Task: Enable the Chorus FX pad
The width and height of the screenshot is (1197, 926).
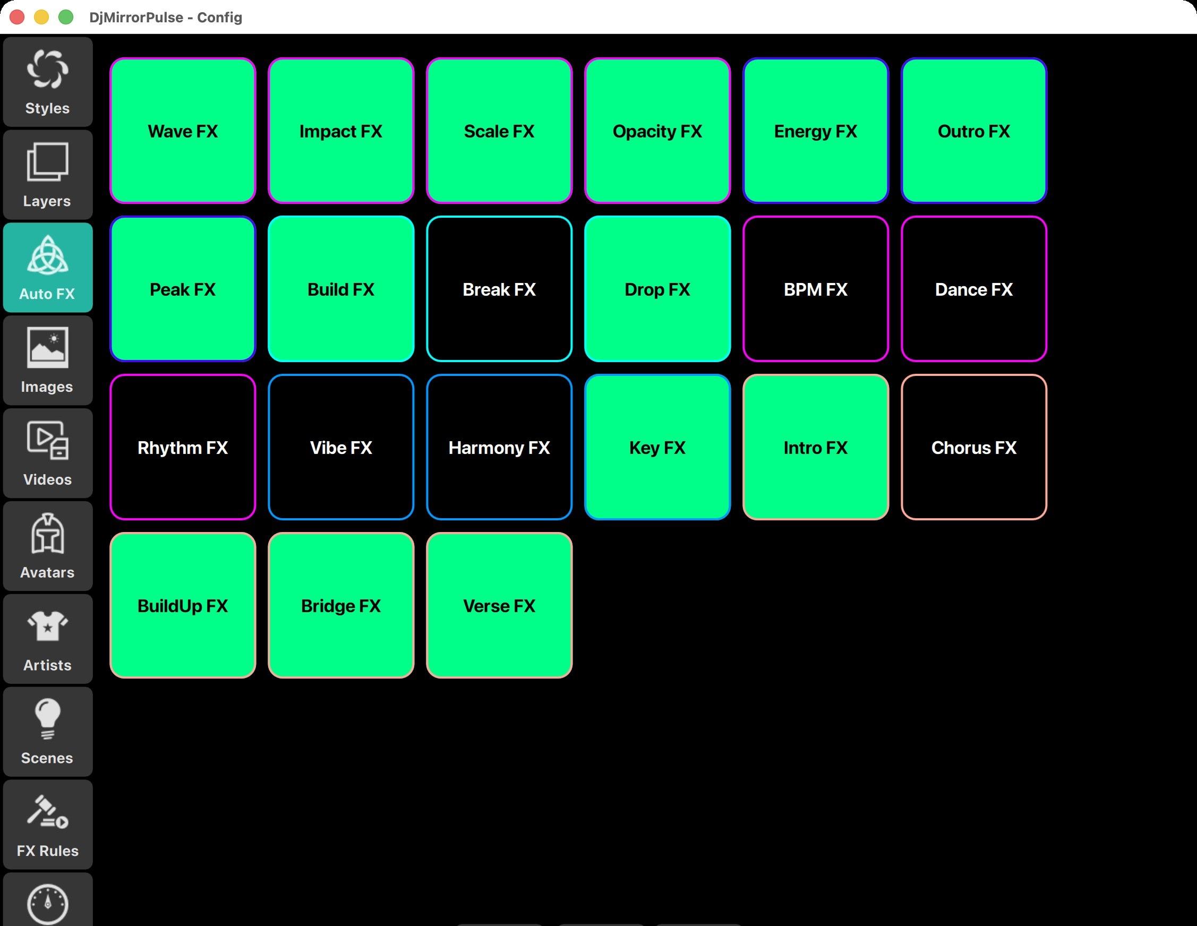Action: (974, 447)
